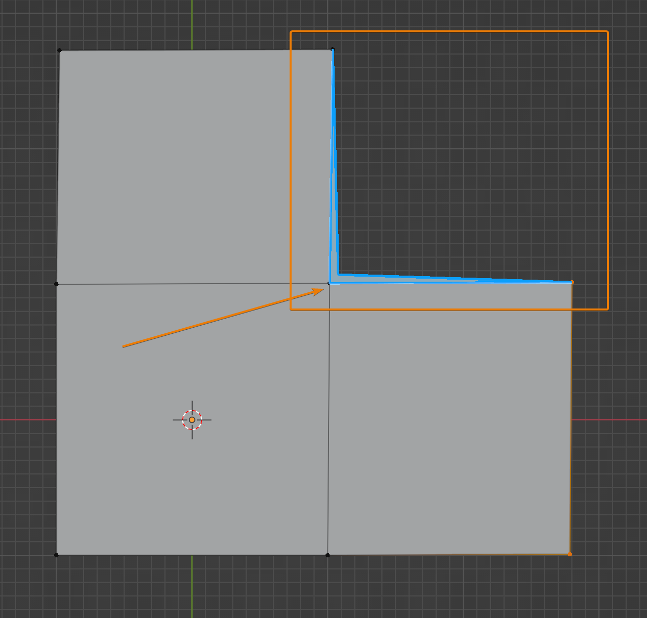Select the top-middle vertex of the mesh
This screenshot has height=618, width=647.
(x=332, y=49)
